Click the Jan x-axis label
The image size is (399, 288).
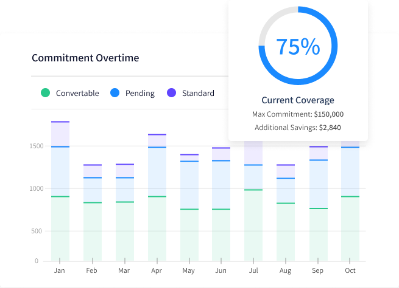coord(59,270)
